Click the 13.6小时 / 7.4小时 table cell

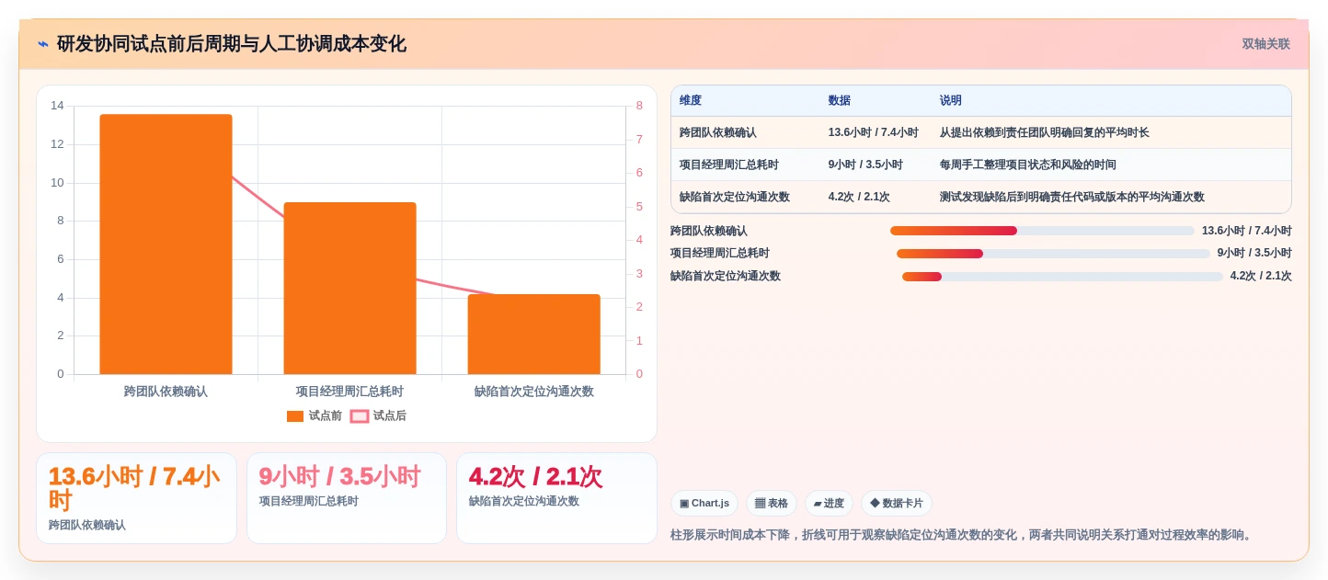point(873,132)
